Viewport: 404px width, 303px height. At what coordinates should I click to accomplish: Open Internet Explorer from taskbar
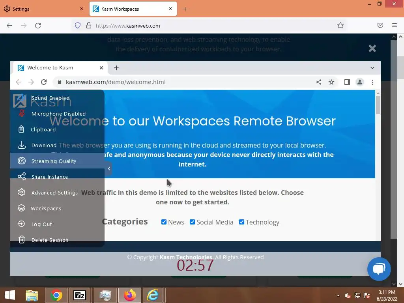[153, 295]
